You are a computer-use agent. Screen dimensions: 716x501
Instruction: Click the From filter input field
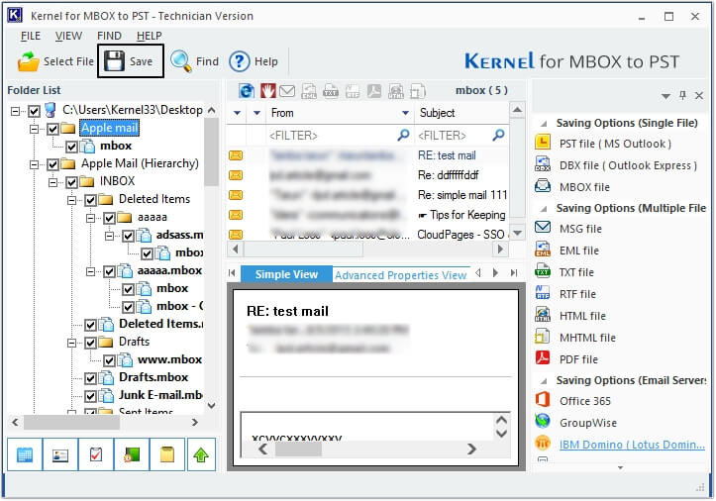click(338, 136)
